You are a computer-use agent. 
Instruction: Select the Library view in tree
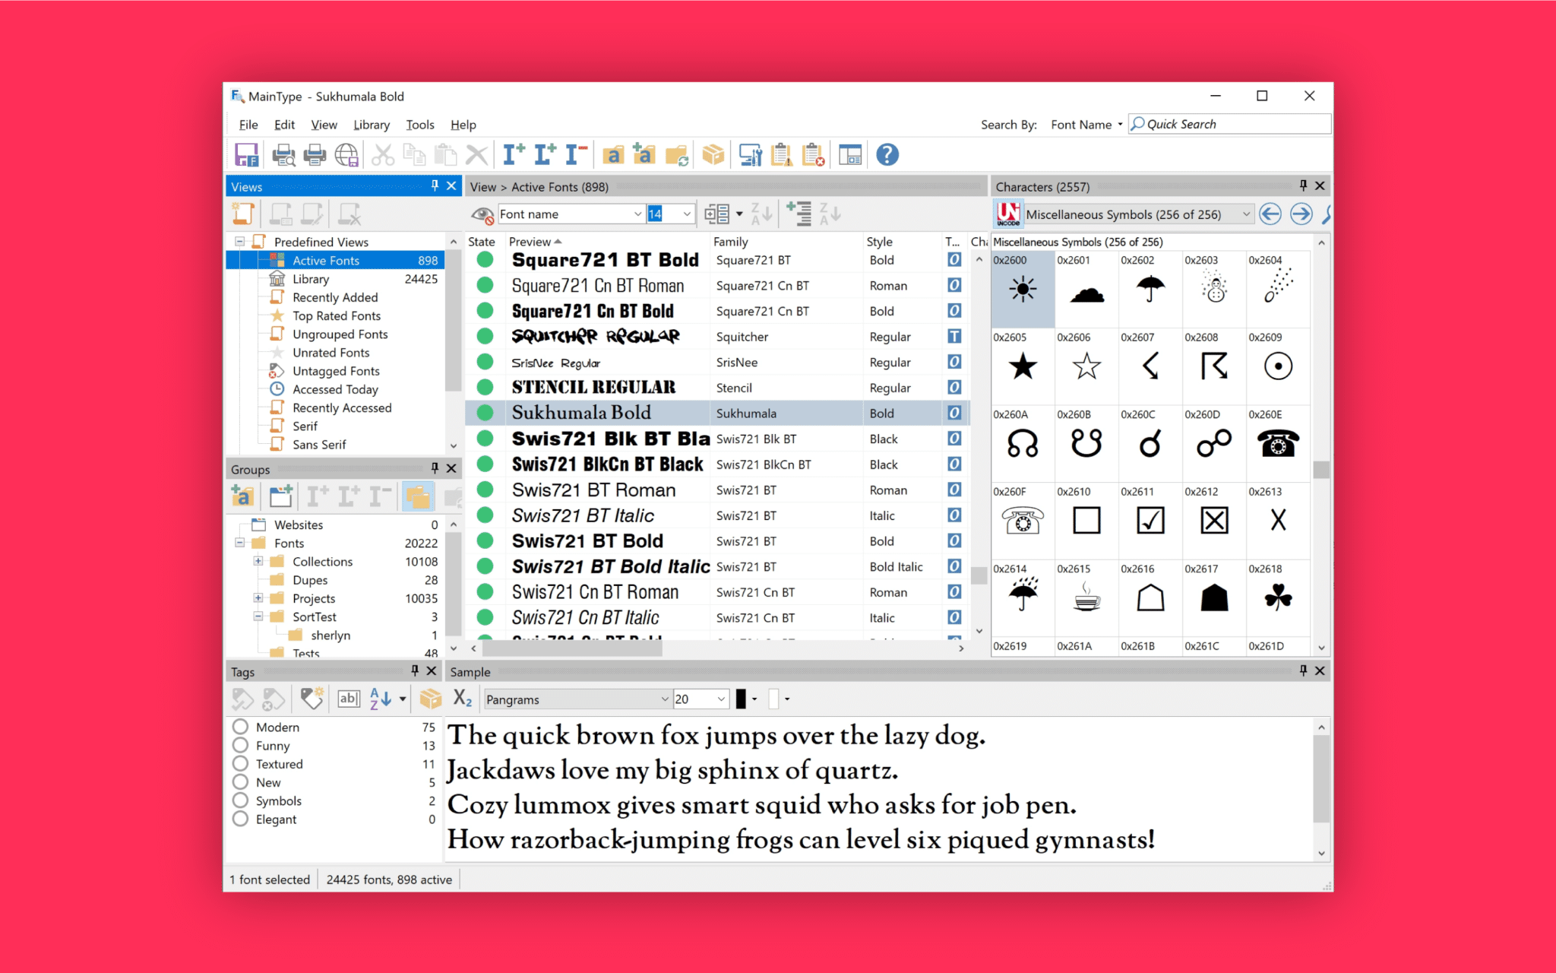coord(311,279)
